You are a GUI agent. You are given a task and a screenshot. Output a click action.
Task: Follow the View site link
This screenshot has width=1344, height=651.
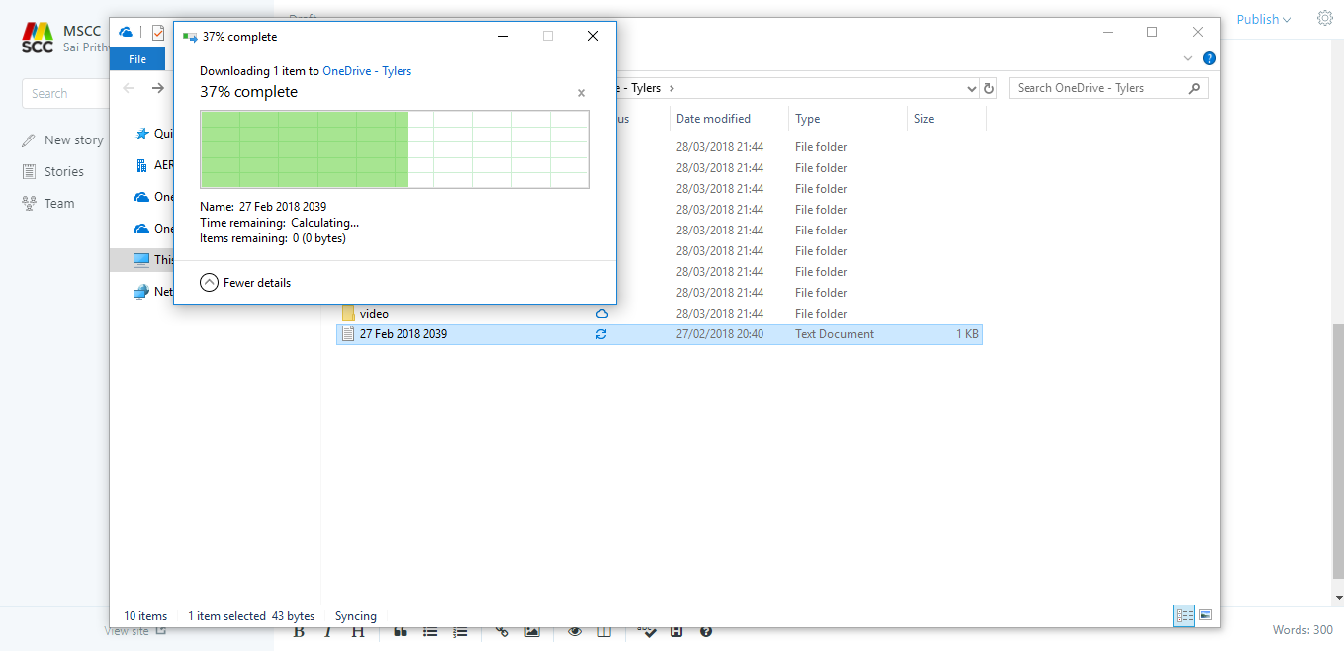click(135, 630)
